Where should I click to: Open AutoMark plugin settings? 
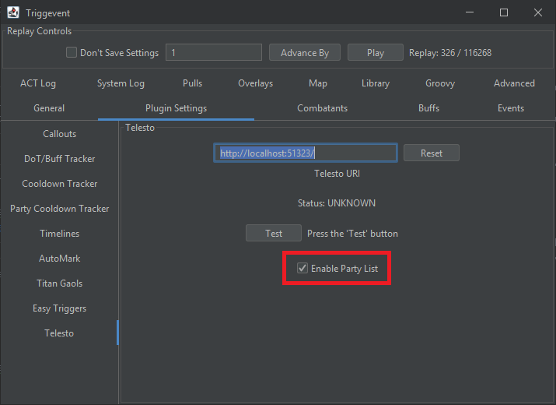(x=59, y=259)
